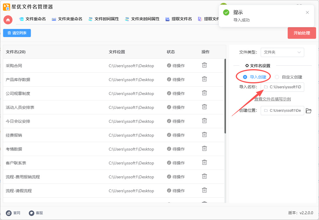Image resolution: width=319 pixels, height=220 pixels.
Task: Expand the 文件类型 dropdown
Action: coord(282,52)
